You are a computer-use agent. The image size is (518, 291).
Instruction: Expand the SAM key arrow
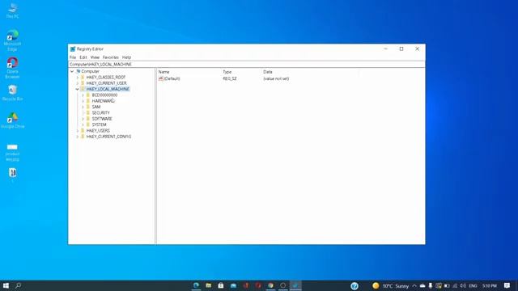83,107
